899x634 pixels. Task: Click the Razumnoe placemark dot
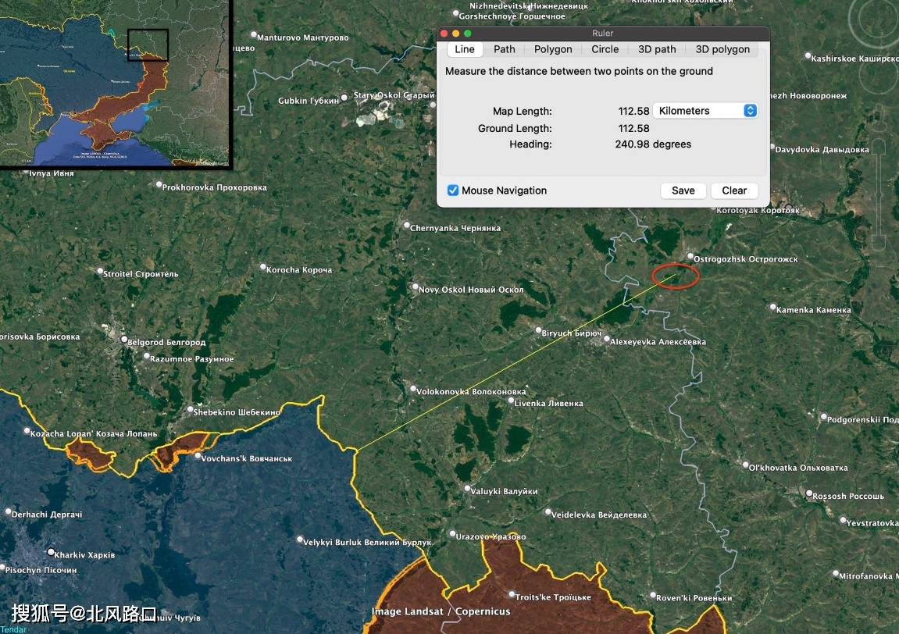tap(146, 356)
